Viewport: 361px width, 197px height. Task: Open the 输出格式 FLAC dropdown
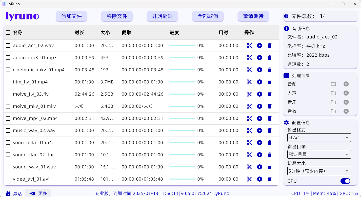click(x=319, y=138)
